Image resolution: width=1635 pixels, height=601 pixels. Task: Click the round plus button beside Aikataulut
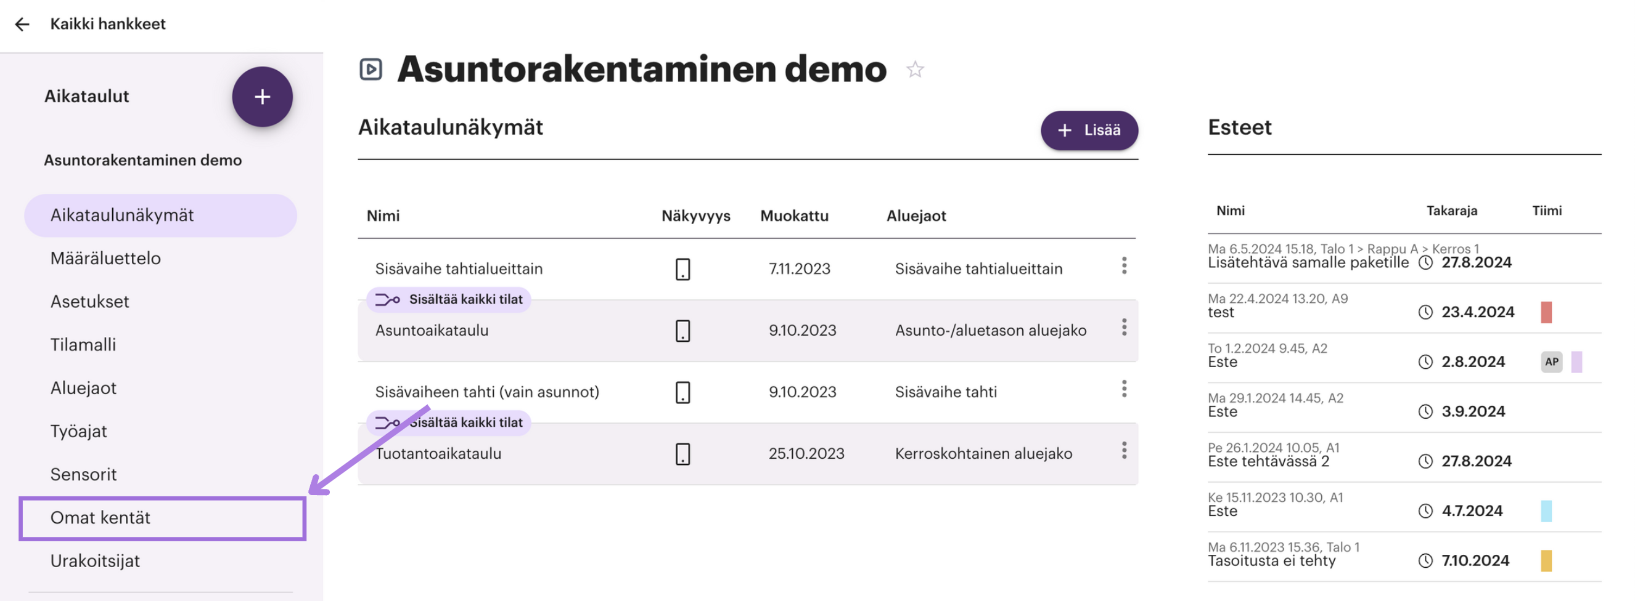[x=262, y=97]
